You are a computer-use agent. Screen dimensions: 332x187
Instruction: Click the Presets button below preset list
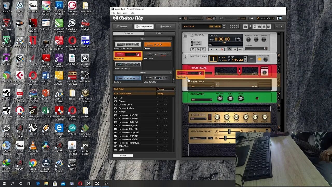coord(123,156)
